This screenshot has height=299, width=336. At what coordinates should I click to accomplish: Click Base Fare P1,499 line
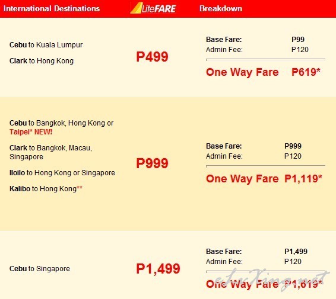point(256,252)
